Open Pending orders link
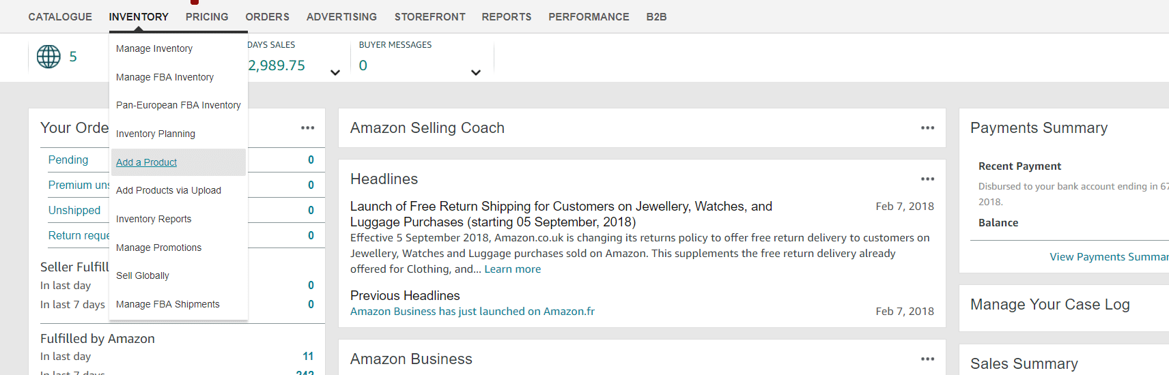This screenshot has height=375, width=1169. click(x=68, y=160)
